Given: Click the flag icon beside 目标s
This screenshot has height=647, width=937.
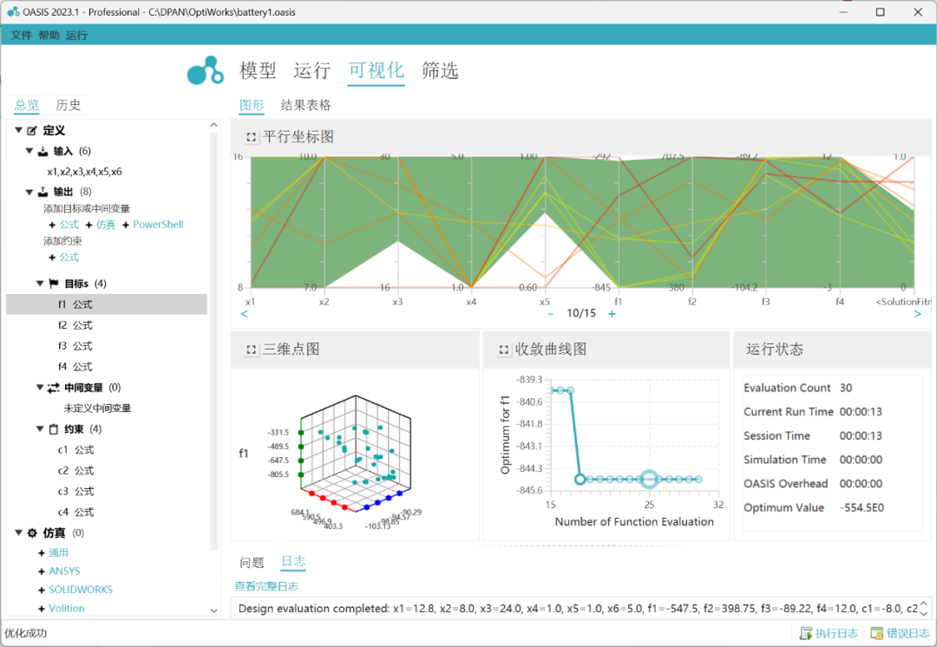Looking at the screenshot, I should coord(54,284).
